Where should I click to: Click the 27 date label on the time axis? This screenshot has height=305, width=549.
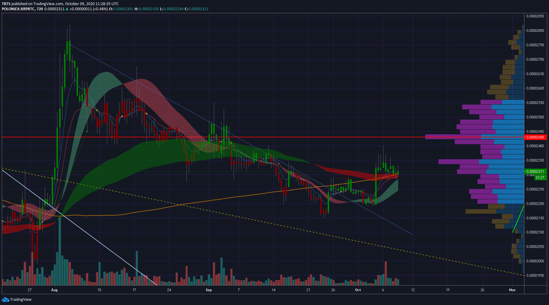click(29, 290)
